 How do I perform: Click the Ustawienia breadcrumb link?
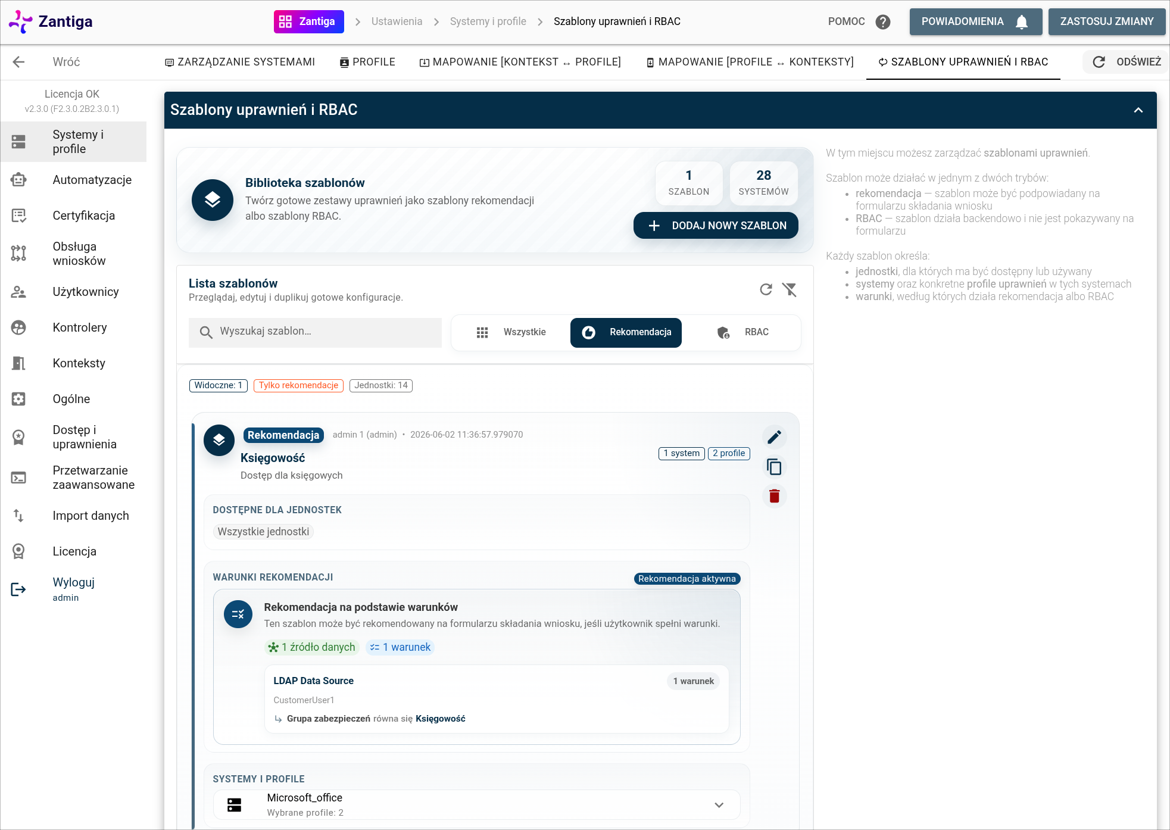(x=397, y=21)
